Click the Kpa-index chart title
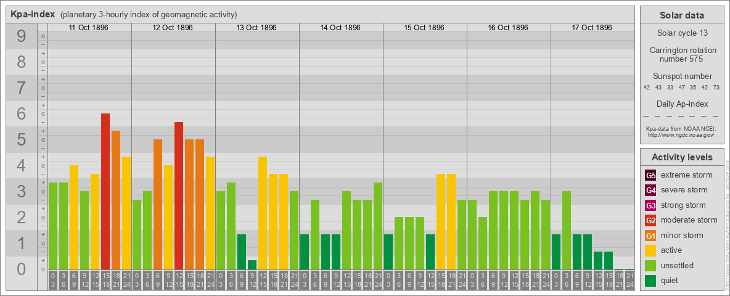730x296 pixels. coord(33,14)
